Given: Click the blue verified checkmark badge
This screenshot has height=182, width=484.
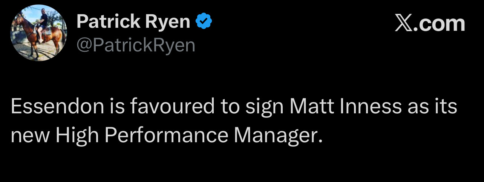Looking at the screenshot, I should 204,22.
